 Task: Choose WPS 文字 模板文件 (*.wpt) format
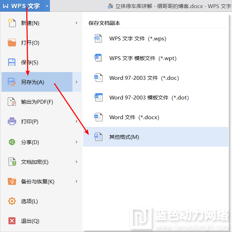142,58
